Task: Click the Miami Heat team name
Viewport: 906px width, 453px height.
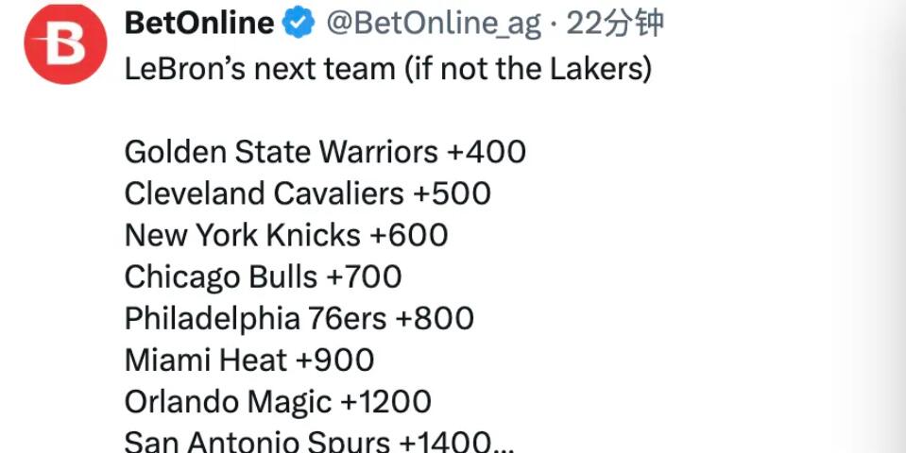Action: (x=206, y=360)
